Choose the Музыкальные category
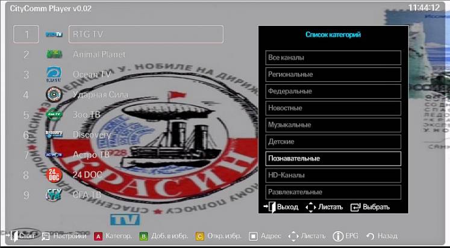 333,125
